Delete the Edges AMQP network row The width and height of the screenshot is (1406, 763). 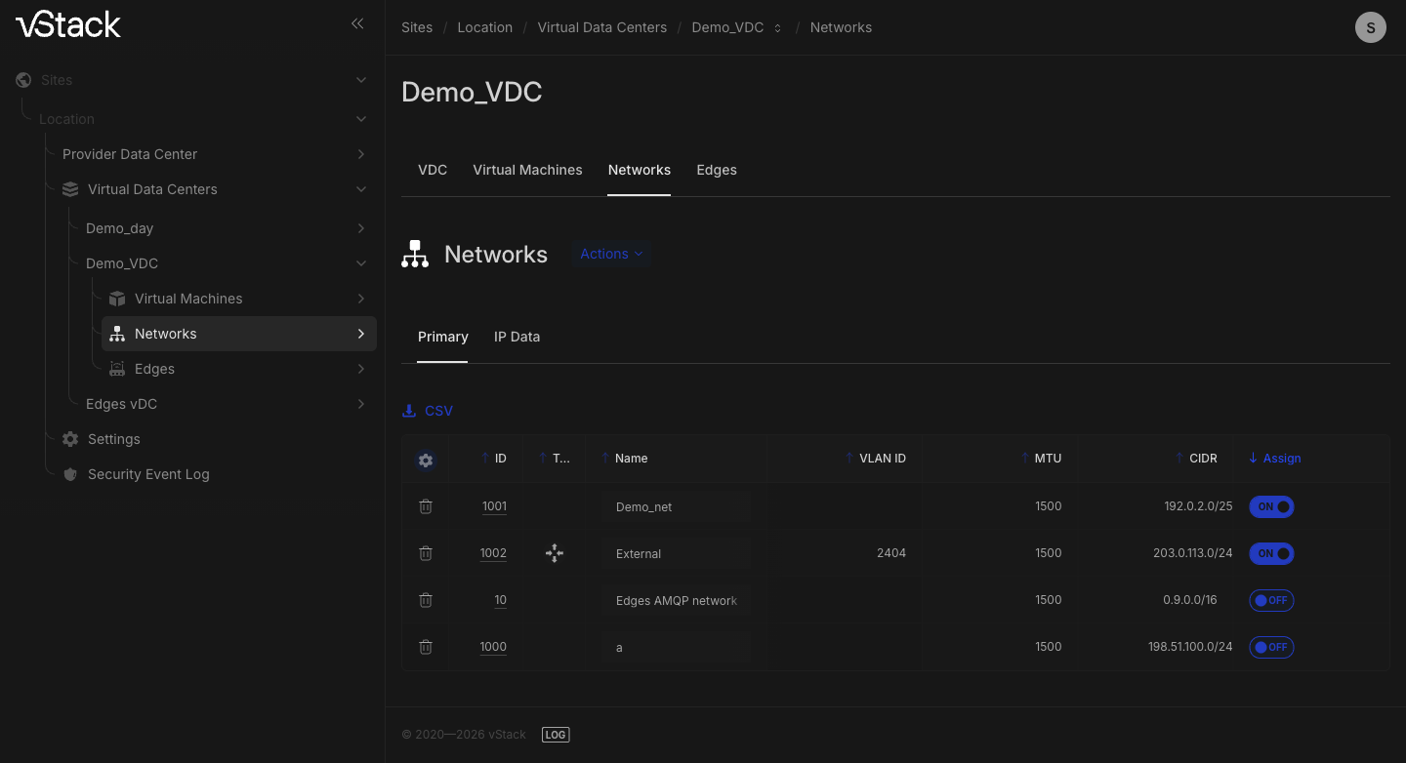(x=426, y=600)
